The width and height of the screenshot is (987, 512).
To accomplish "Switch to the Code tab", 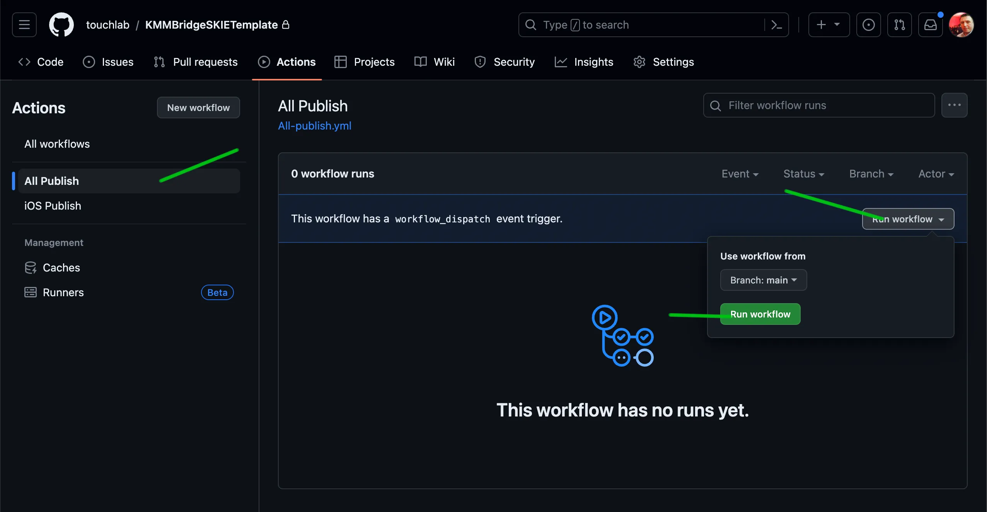I will [x=41, y=62].
